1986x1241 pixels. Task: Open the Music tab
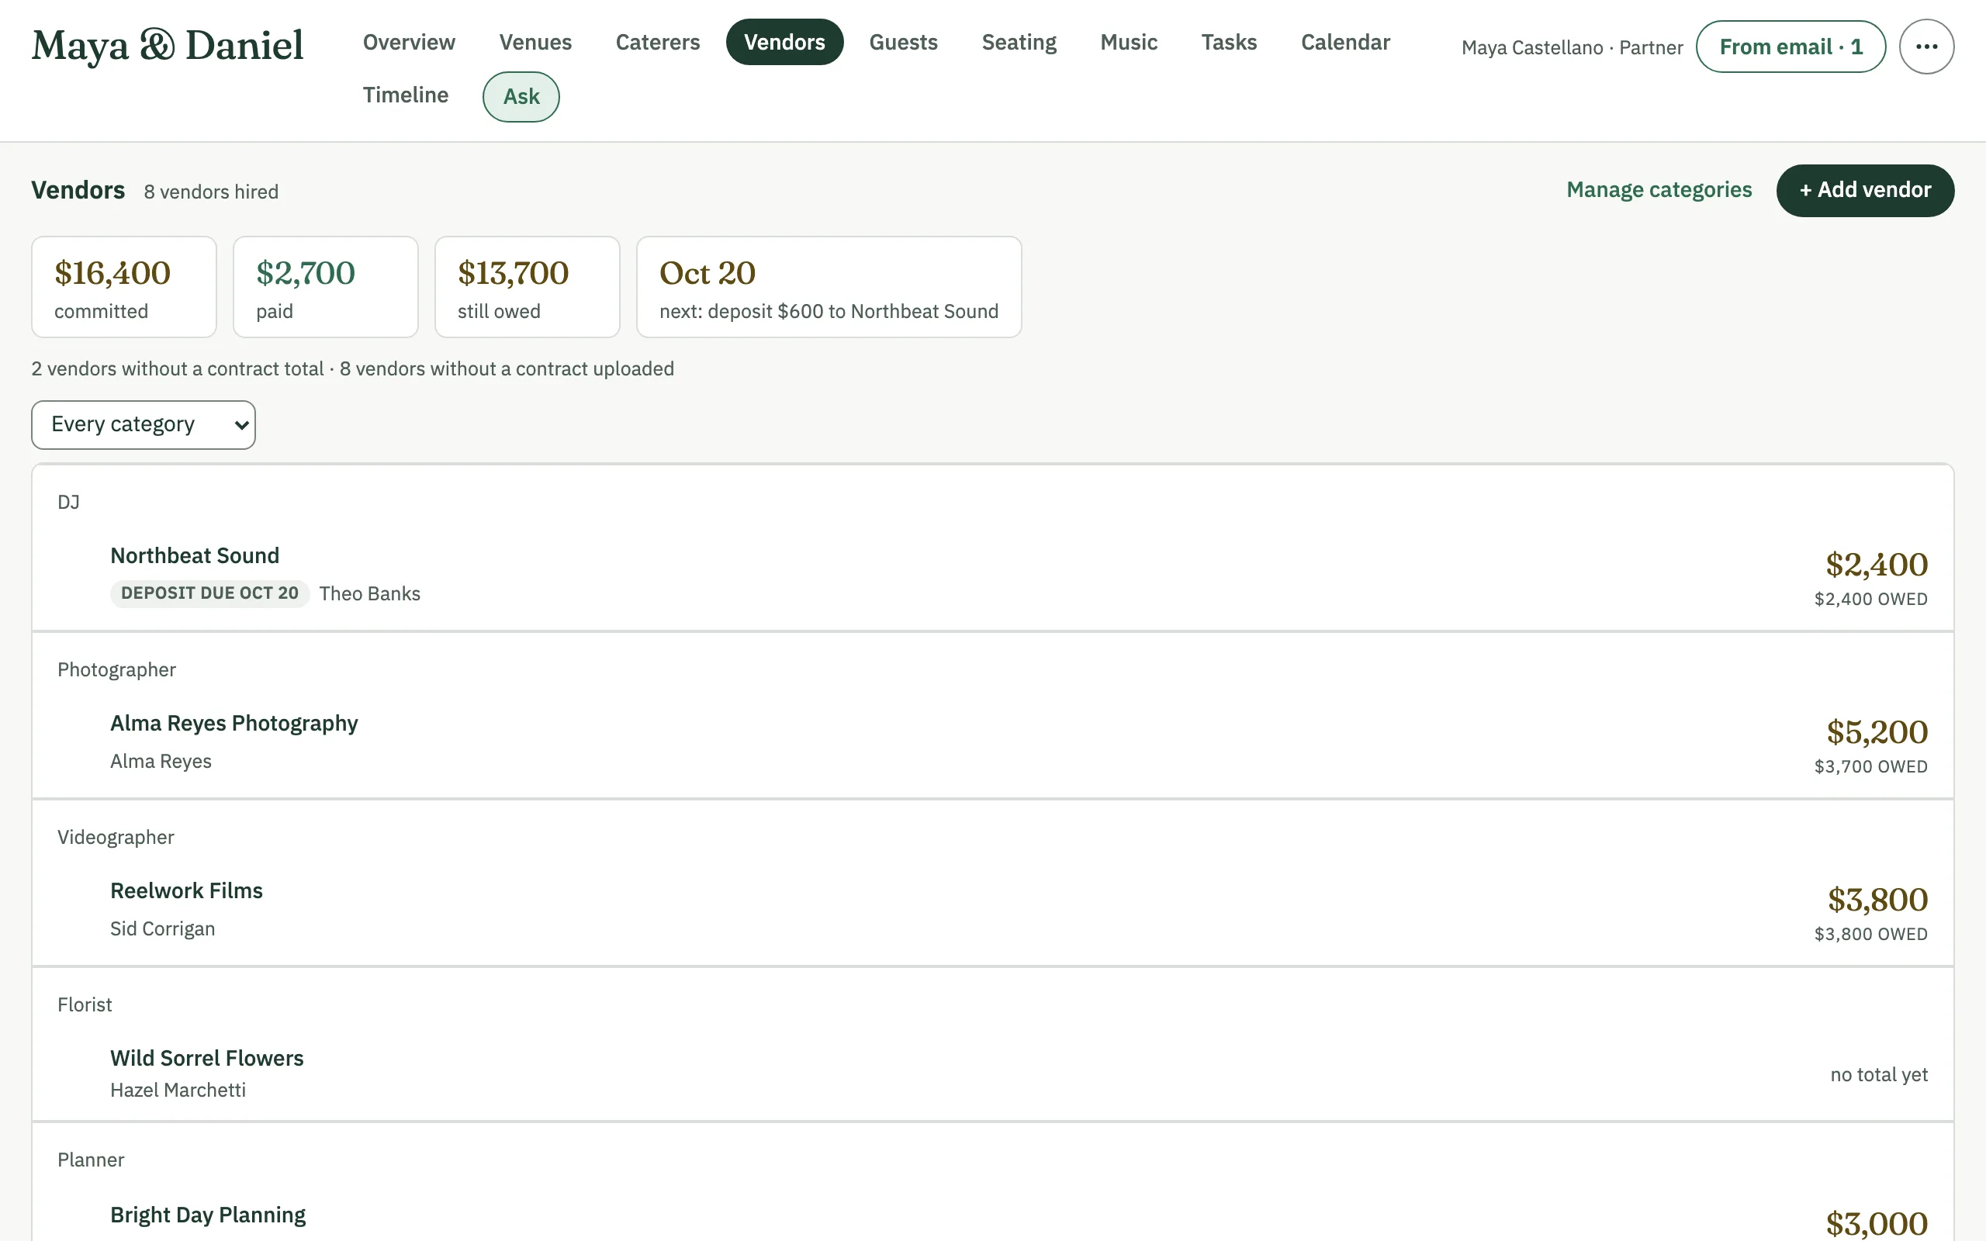[x=1129, y=42]
